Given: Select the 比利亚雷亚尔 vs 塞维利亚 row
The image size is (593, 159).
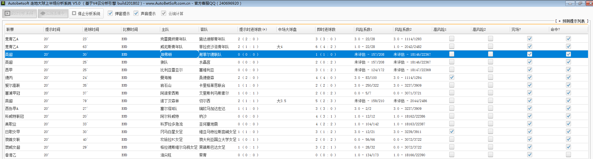Looking at the screenshot, I should point(171,70).
